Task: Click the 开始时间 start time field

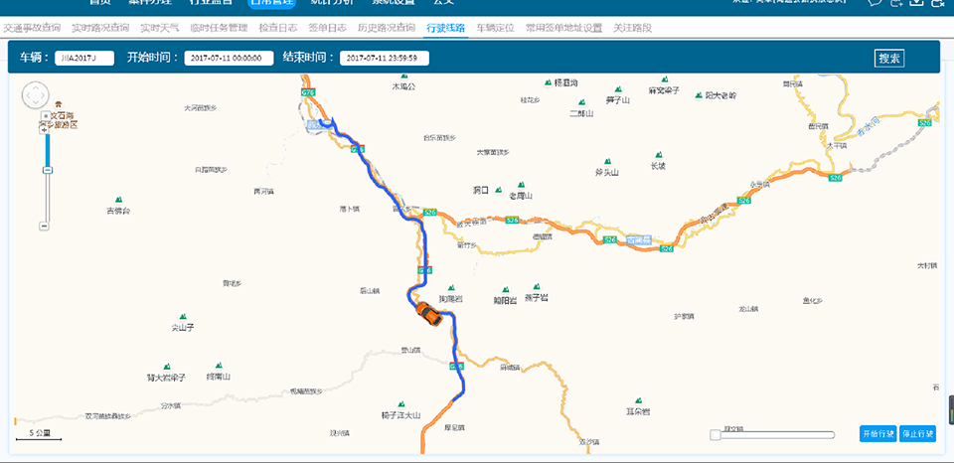Action: (225, 59)
